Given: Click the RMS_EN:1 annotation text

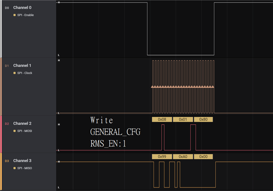Looking at the screenshot, I should pyautogui.click(x=108, y=144).
